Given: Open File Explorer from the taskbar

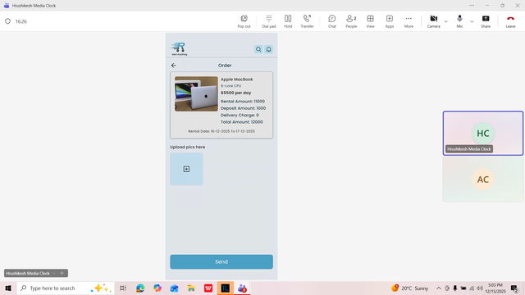Looking at the screenshot, I should [191, 288].
